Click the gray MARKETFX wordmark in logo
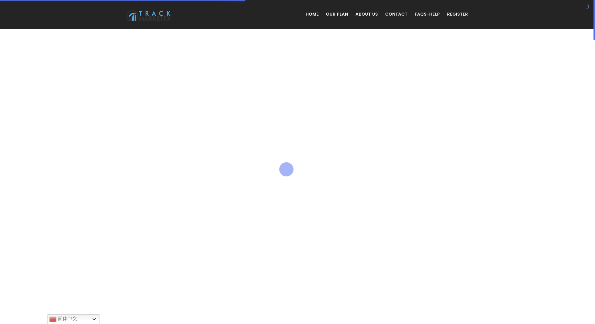 [154, 19]
